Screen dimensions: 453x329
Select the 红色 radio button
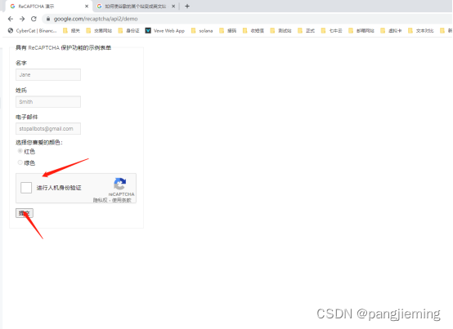tap(20, 151)
